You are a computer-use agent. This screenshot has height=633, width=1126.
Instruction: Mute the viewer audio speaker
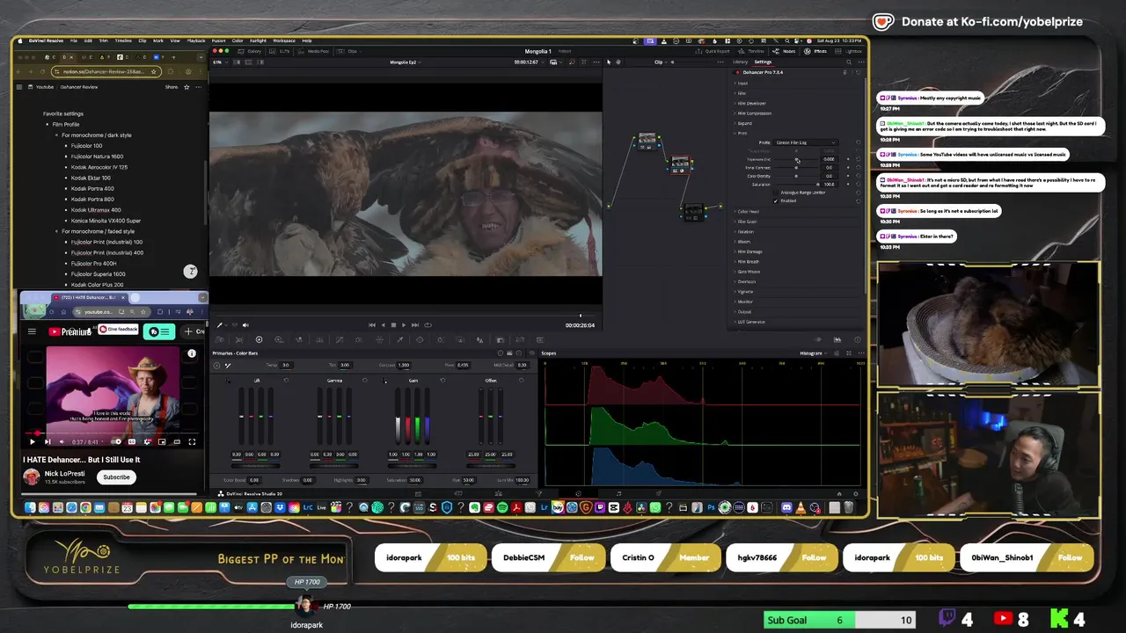(x=245, y=325)
